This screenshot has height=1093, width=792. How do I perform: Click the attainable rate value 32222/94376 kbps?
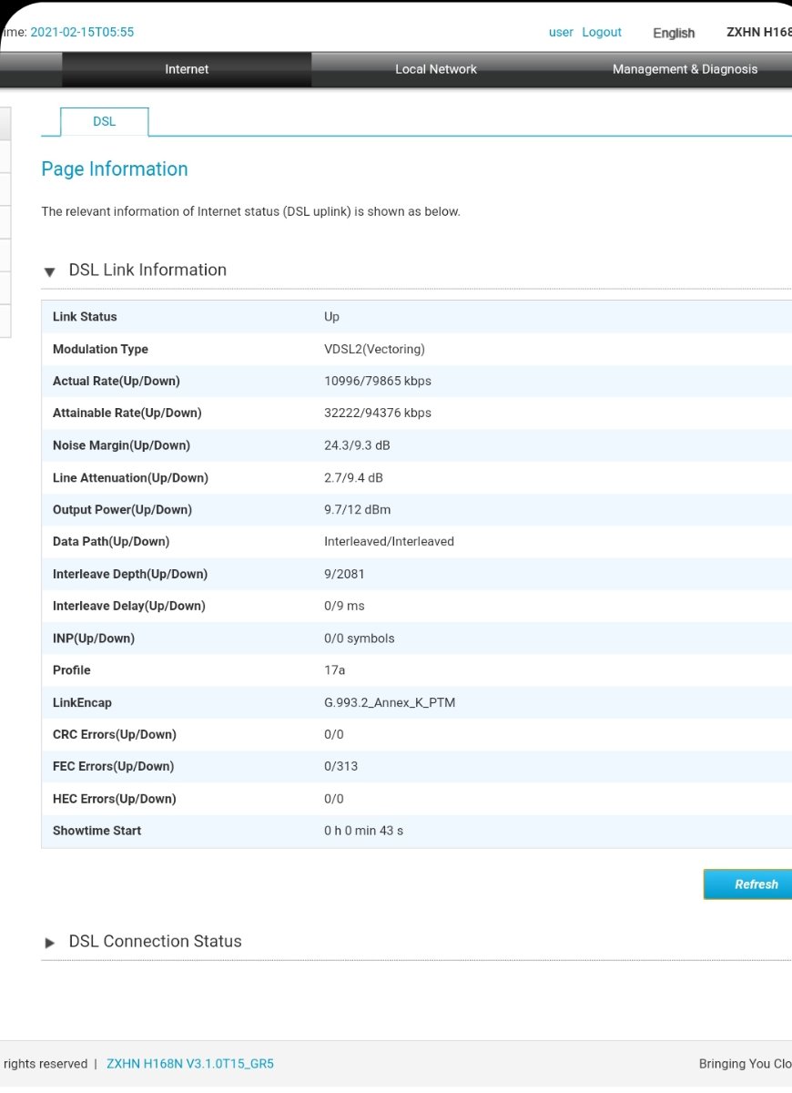[378, 413]
